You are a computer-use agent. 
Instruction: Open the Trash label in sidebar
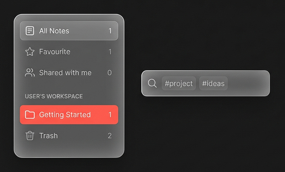coord(48,136)
